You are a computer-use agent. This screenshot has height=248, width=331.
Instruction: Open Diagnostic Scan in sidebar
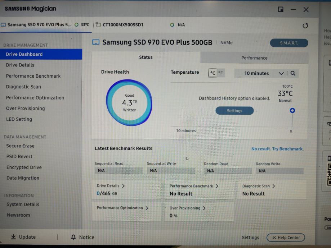[23, 87]
